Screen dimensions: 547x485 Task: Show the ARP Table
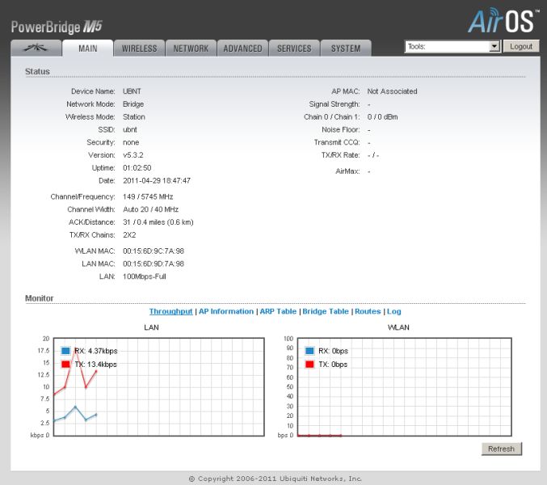coord(278,311)
